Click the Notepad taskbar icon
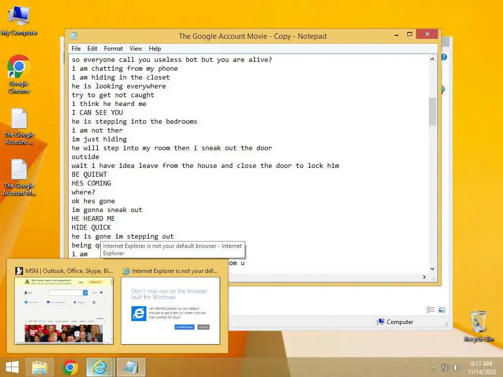Viewport: 503px width, 377px height. 131,367
